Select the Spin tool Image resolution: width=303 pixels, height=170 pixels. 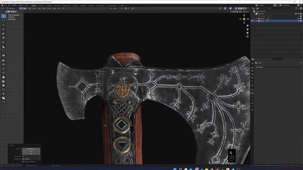3,81
